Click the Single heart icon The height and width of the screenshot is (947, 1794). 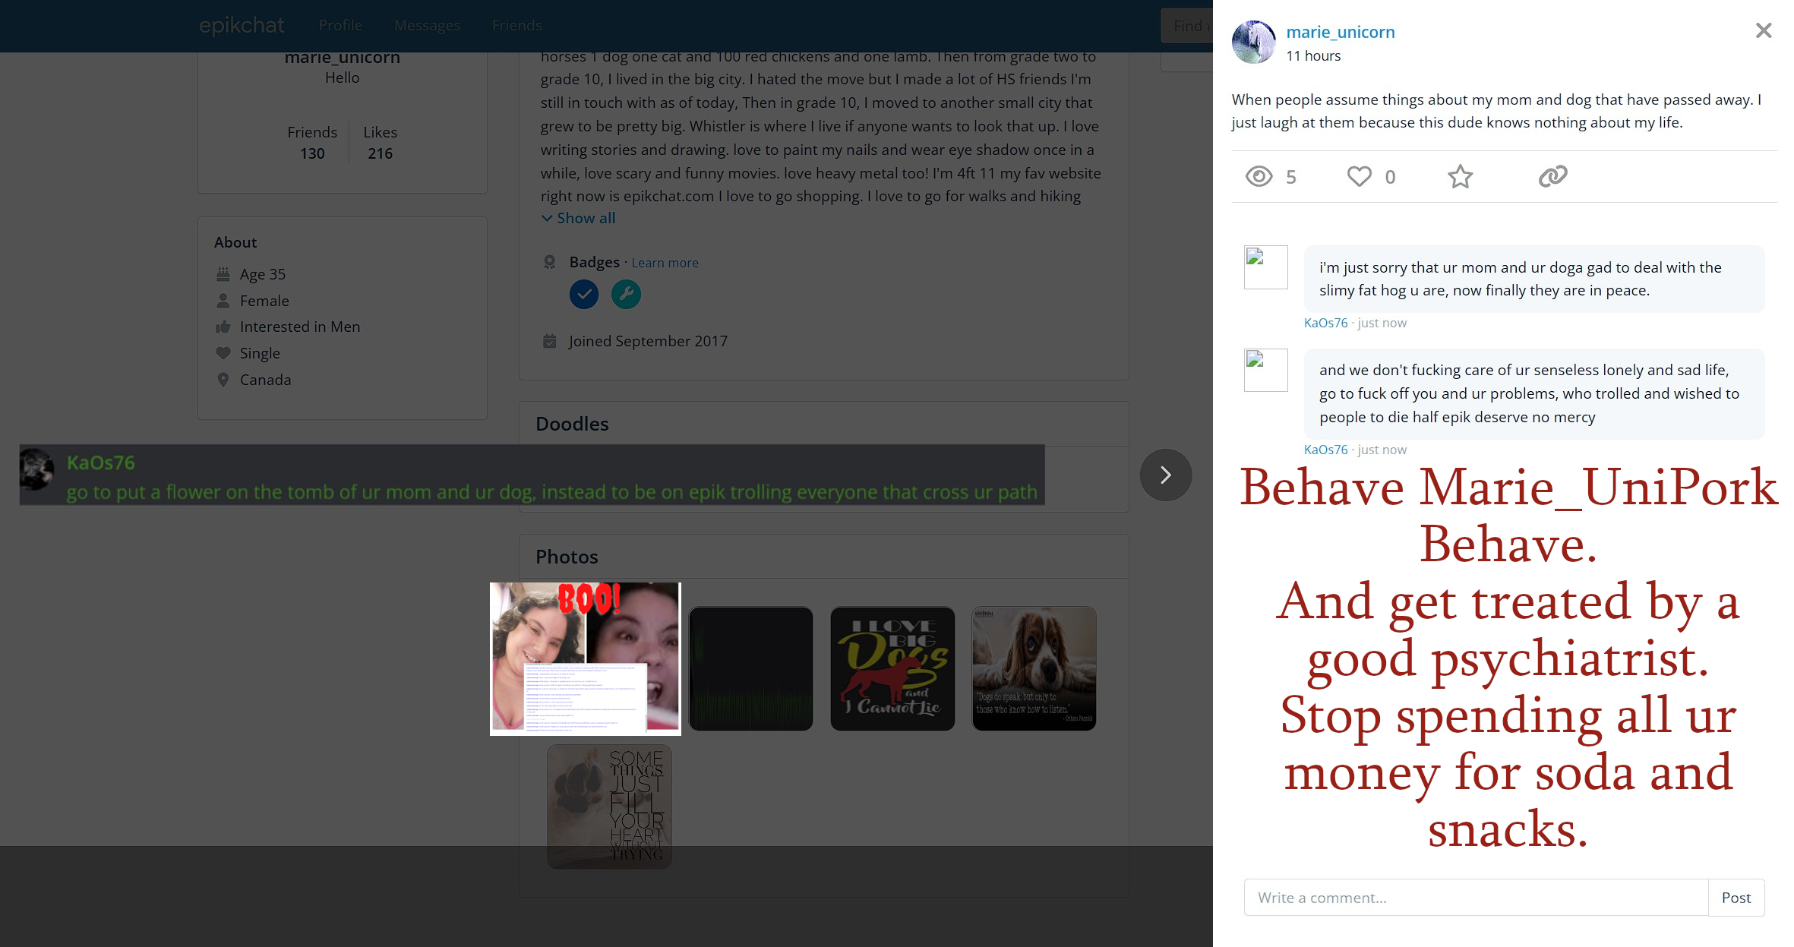coord(223,353)
